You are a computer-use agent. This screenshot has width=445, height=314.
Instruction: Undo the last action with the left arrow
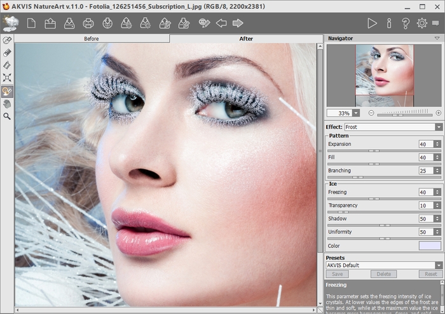(x=221, y=23)
